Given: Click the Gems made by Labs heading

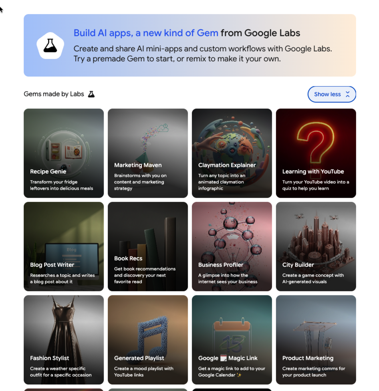Looking at the screenshot, I should (54, 94).
